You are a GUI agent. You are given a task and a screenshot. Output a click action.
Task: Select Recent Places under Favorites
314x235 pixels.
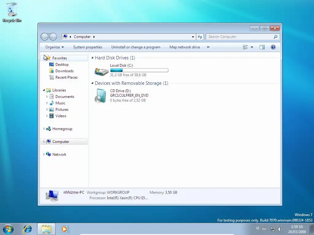coord(66,77)
